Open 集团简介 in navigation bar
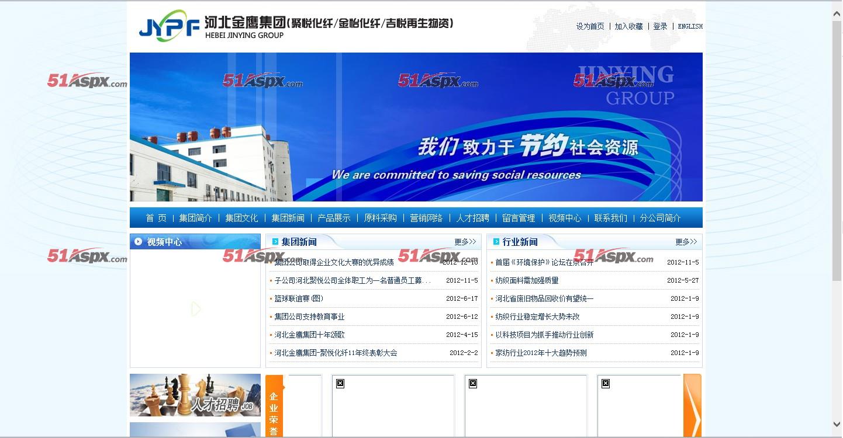Viewport: 843px width, 438px height. click(196, 218)
